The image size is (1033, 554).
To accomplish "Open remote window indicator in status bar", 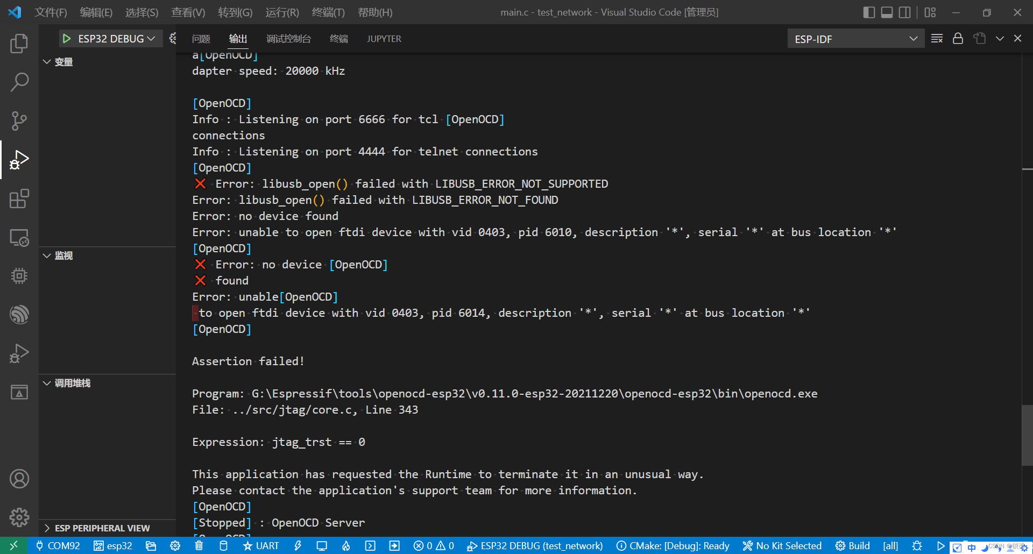I will [14, 545].
